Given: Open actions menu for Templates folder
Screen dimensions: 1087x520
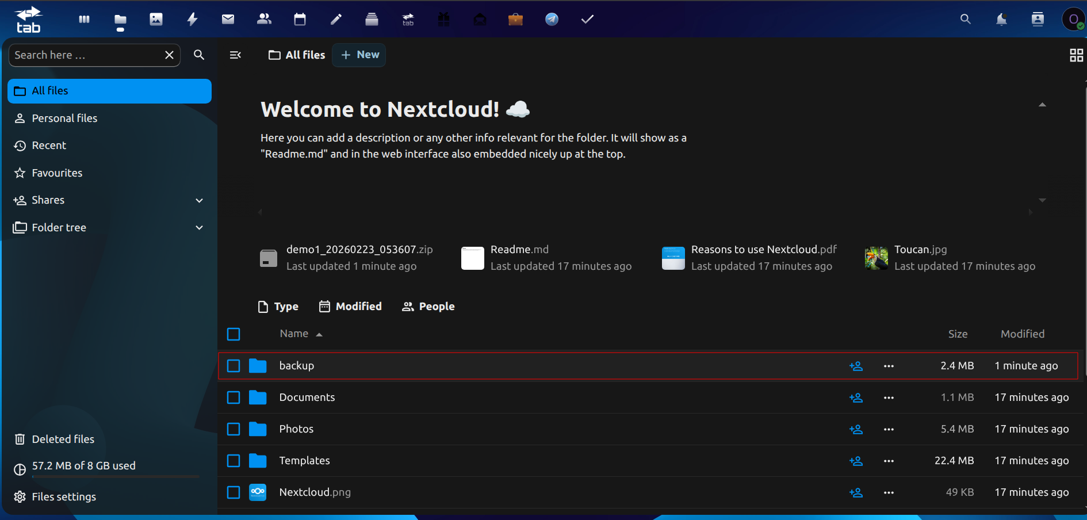Looking at the screenshot, I should coord(889,461).
